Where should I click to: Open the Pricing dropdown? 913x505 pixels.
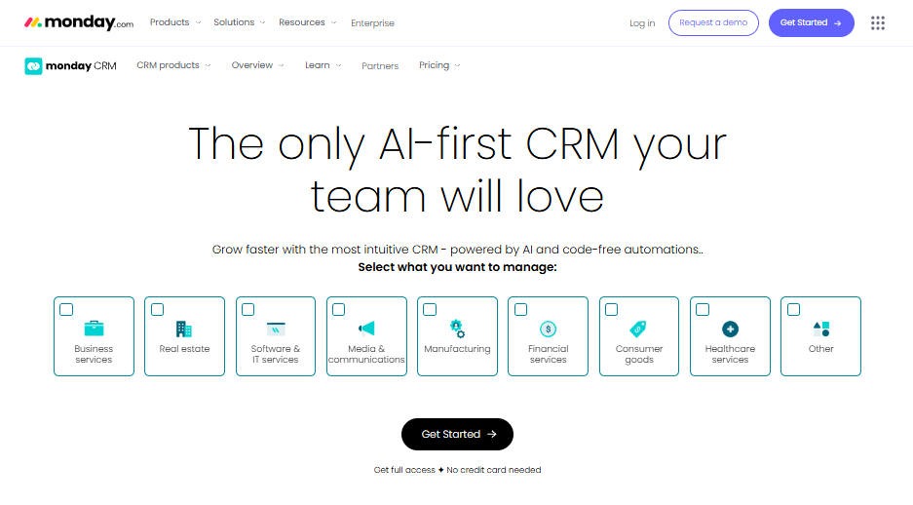pyautogui.click(x=439, y=65)
